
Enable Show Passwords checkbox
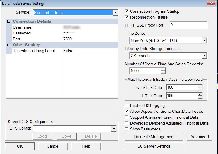(x=127, y=129)
